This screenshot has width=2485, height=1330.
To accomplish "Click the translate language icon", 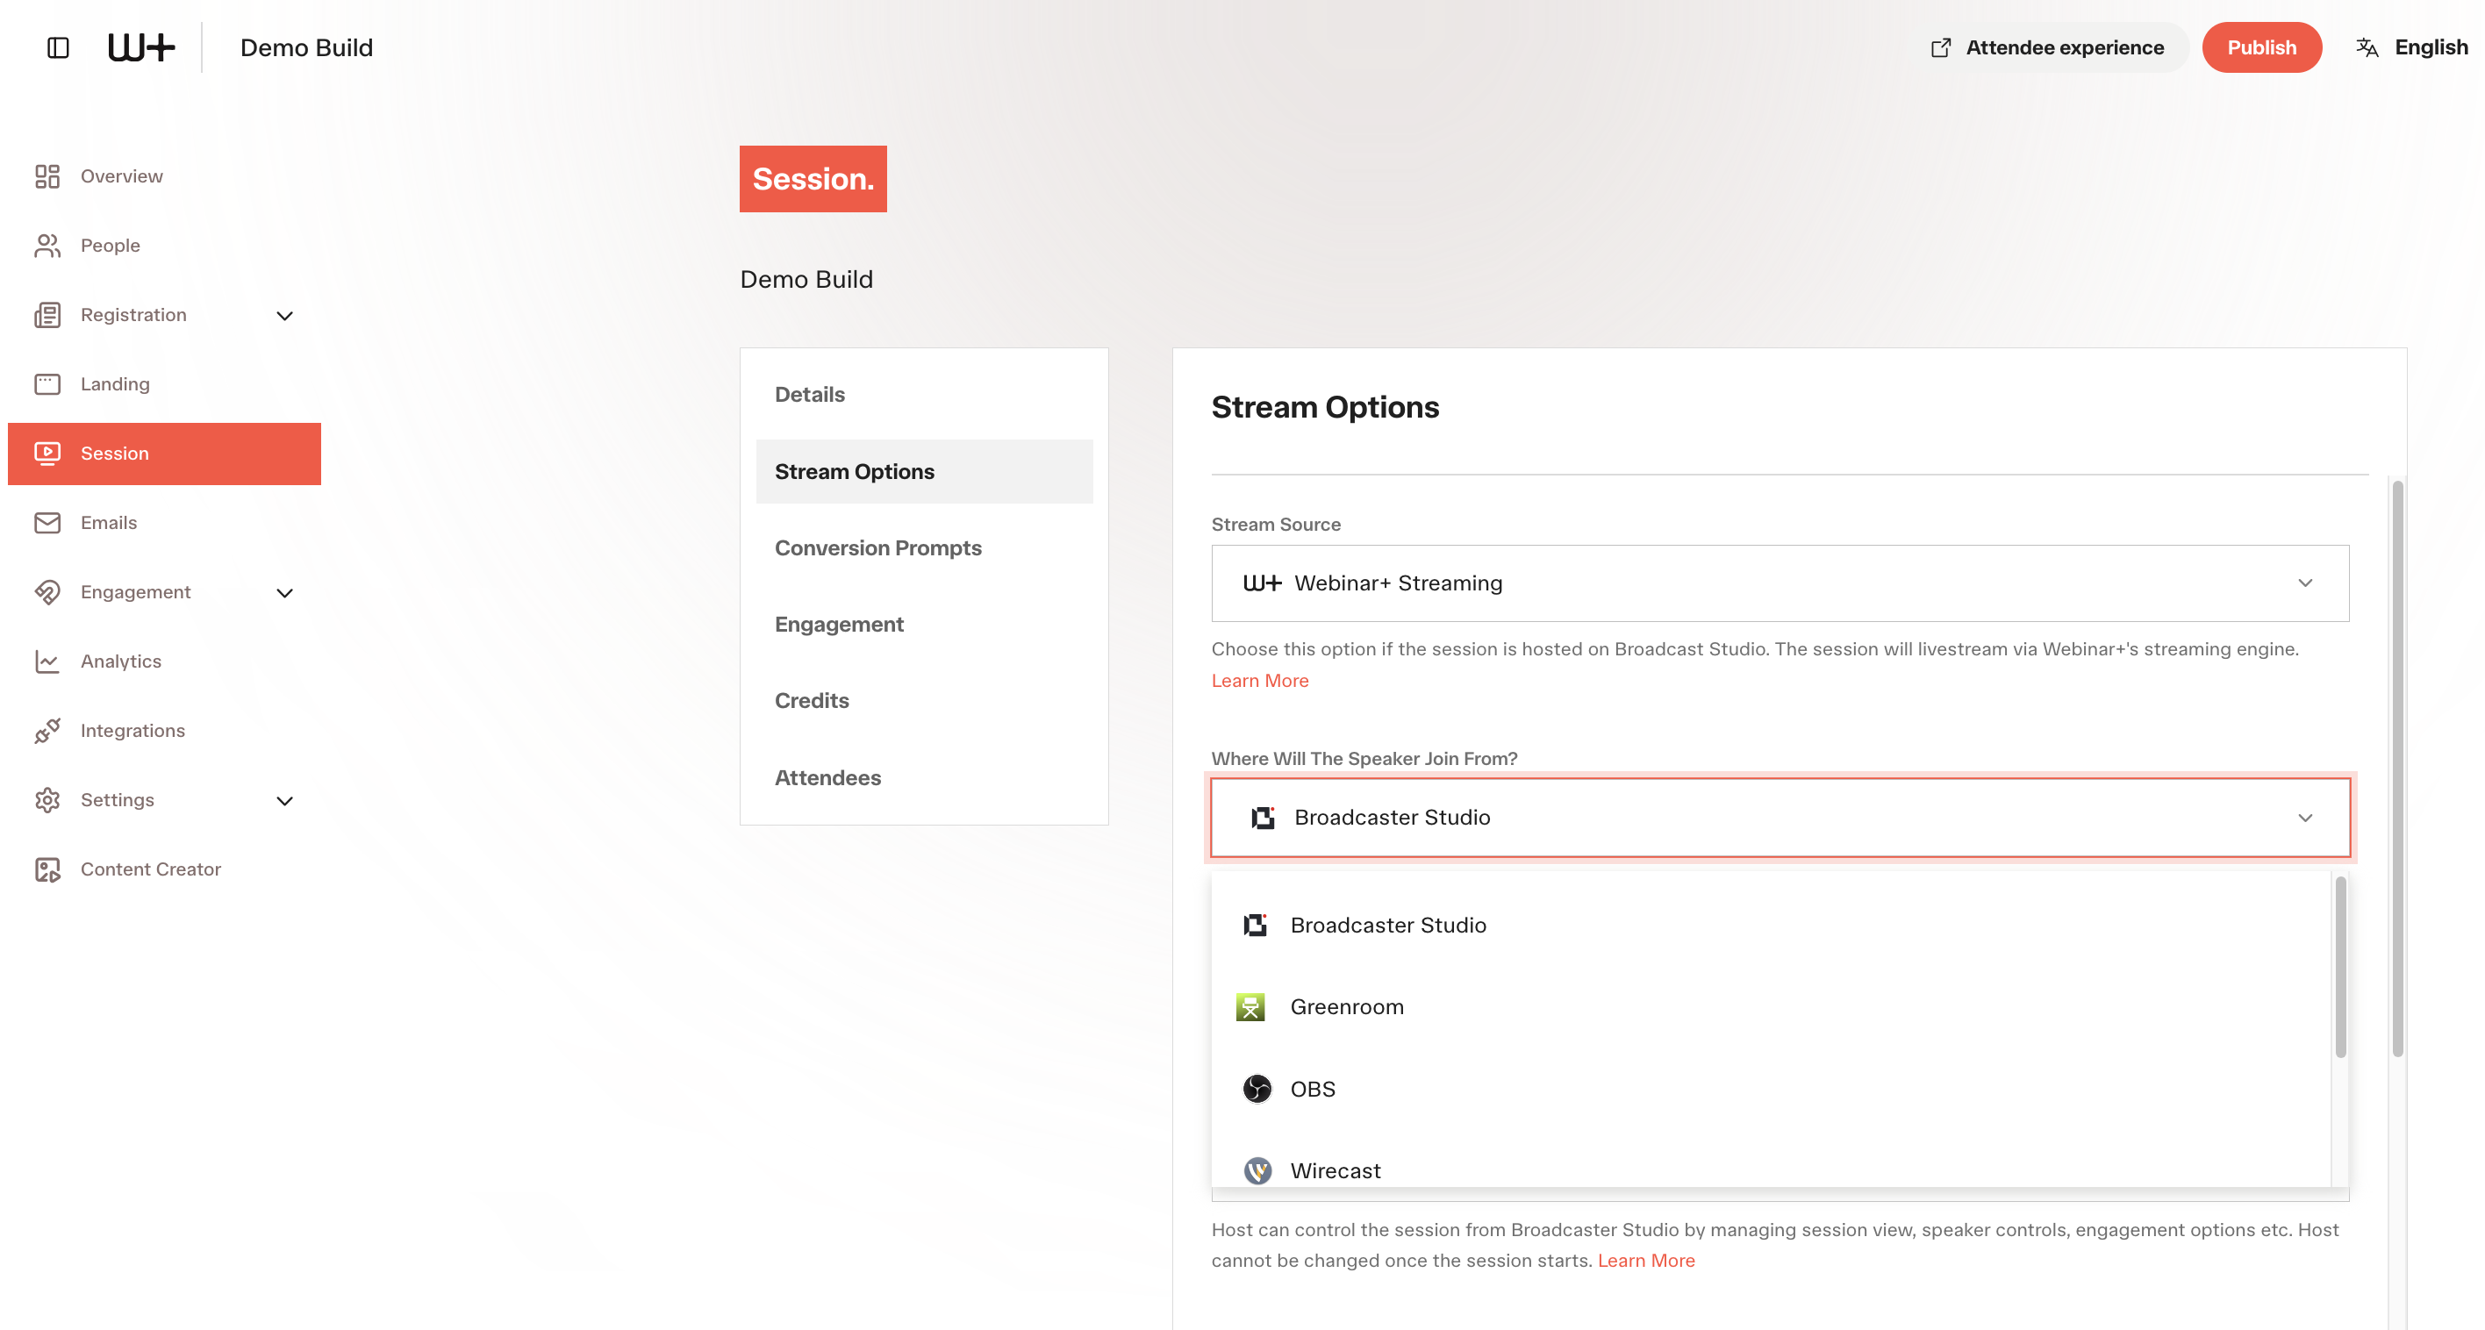I will click(x=2367, y=47).
